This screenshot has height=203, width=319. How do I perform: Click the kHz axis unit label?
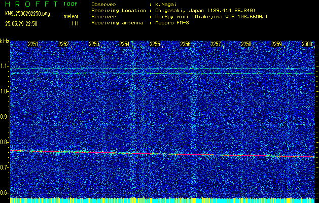(5, 41)
